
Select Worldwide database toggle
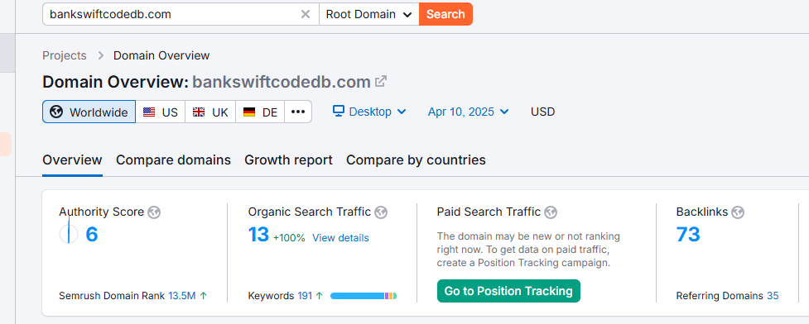(x=89, y=112)
